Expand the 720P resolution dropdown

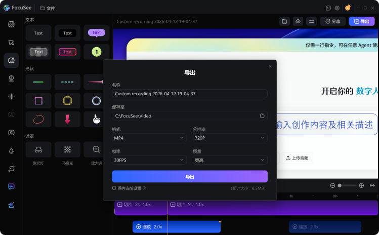(230, 138)
